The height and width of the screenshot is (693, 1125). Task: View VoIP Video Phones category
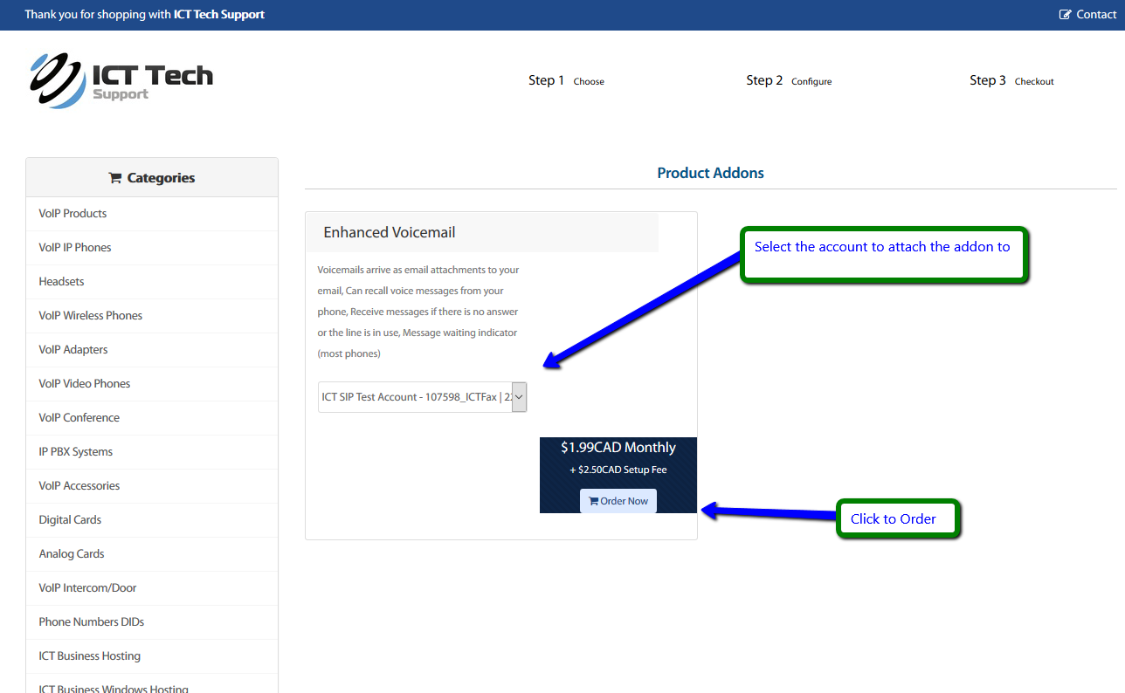tap(84, 384)
